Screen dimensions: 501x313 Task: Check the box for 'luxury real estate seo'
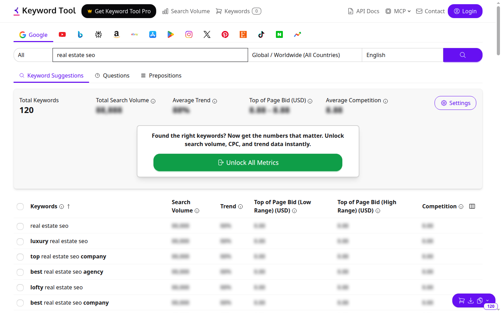[x=20, y=242]
